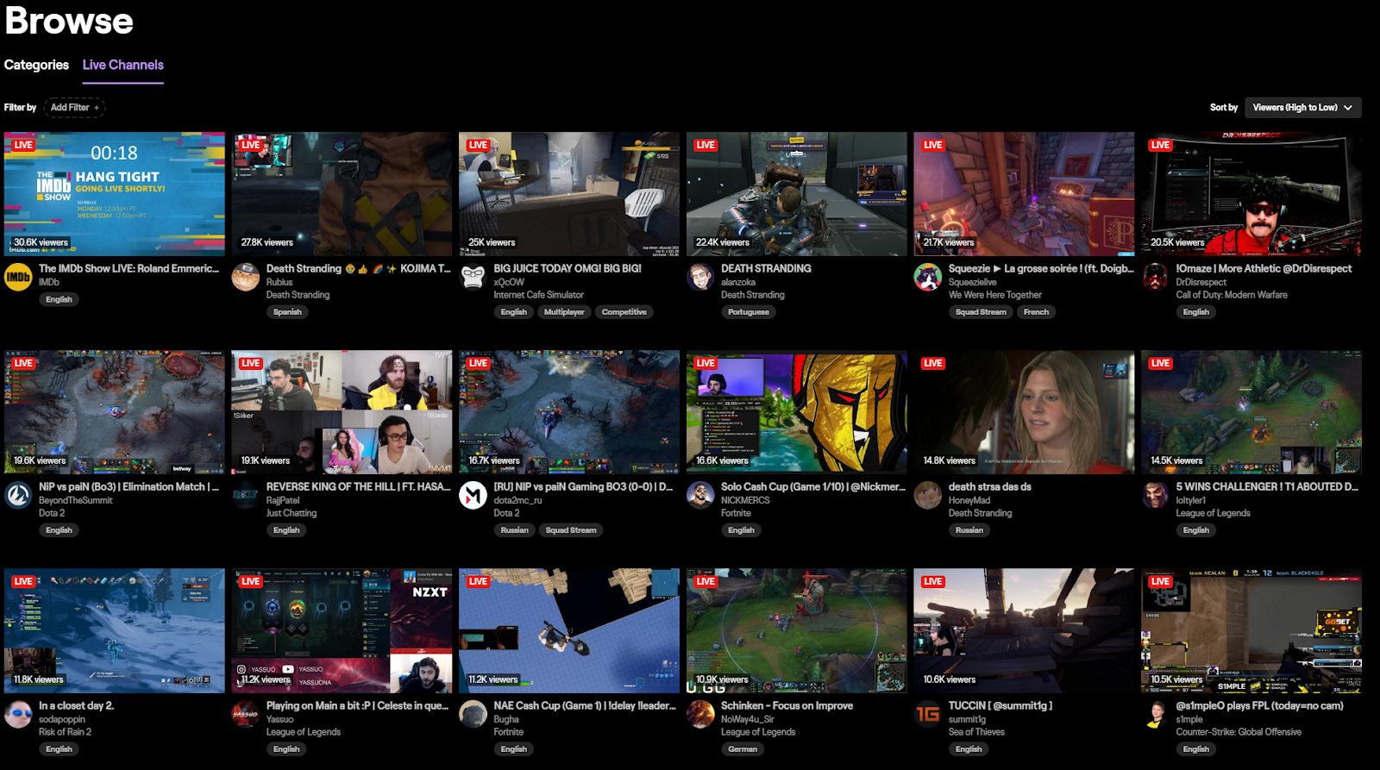Open IMDb channel avatar icon
The height and width of the screenshot is (770, 1380).
(x=18, y=278)
